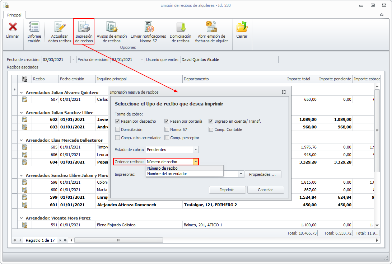Viewport: 392px width, 264px height.
Task: Open the Impresoras dropdown arrow
Action: (241, 174)
